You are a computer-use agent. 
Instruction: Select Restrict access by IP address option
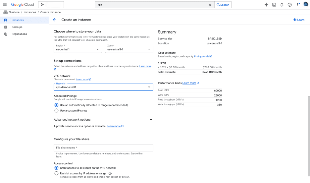coord(56,173)
